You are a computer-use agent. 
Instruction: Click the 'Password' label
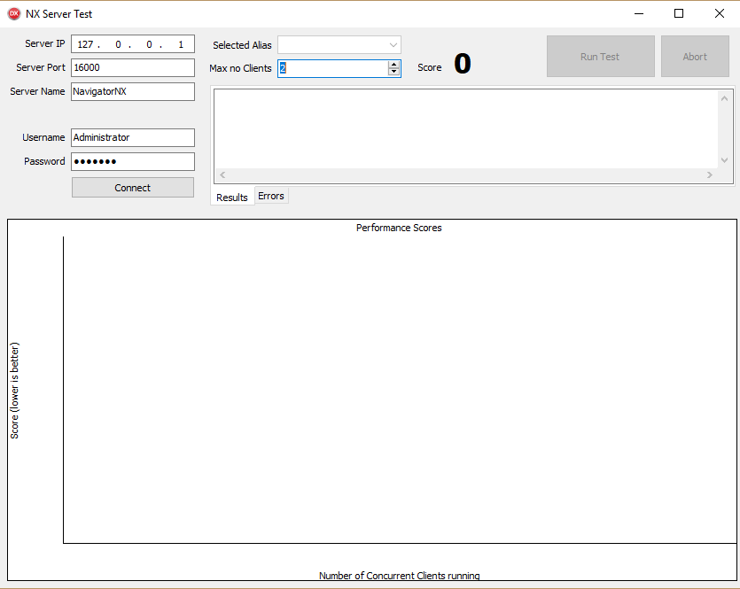pyautogui.click(x=44, y=161)
